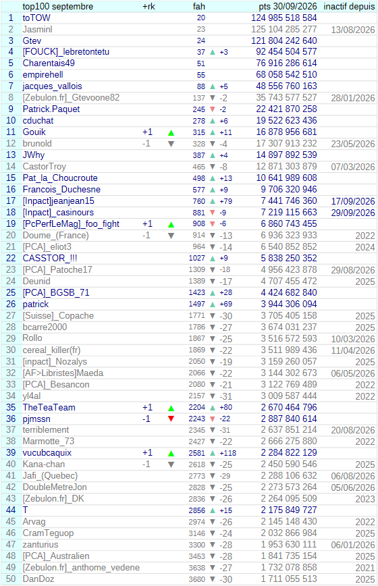Click green rank arrow on [PcPerfLeMag]_foo_fight row
Screen dimensions: 378x586
click(171, 225)
